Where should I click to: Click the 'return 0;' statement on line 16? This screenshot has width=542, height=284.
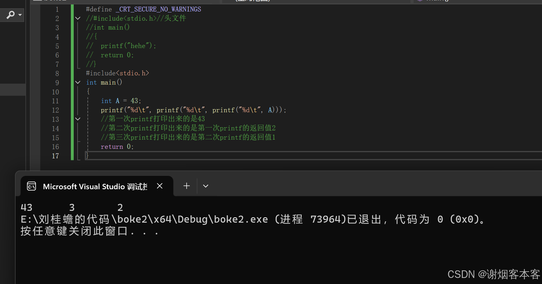click(117, 147)
